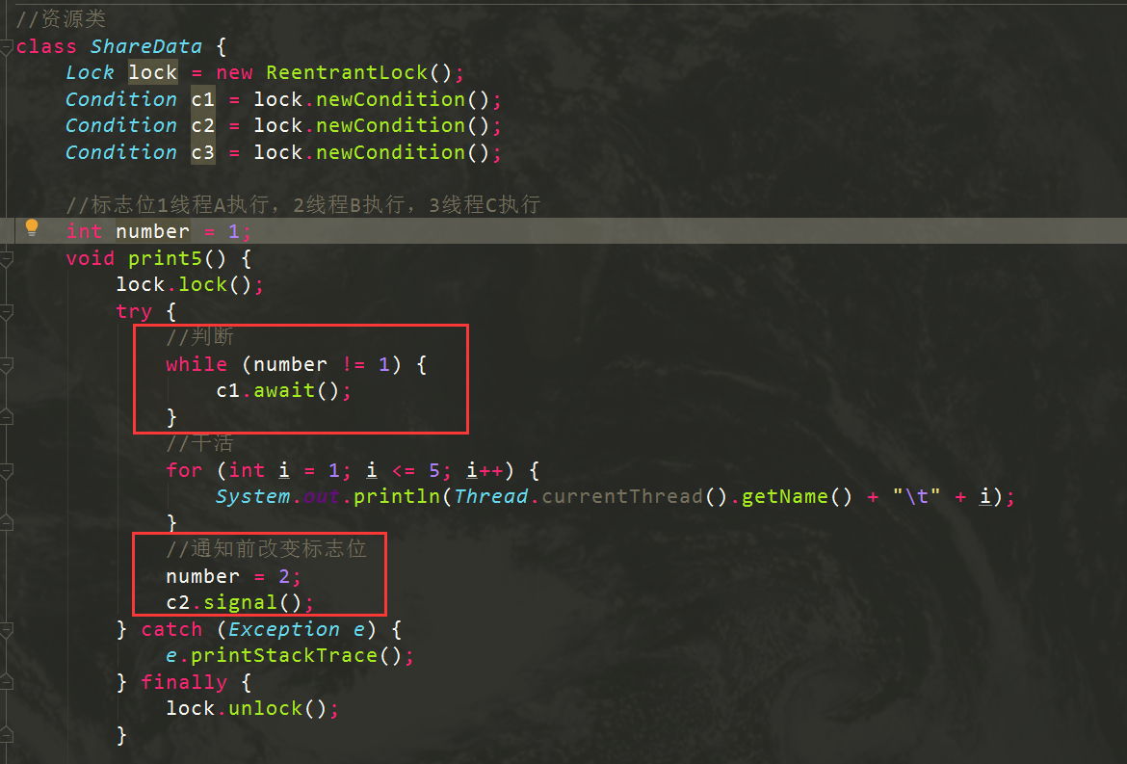Collapse the void print5() method fold marker

[x=6, y=259]
